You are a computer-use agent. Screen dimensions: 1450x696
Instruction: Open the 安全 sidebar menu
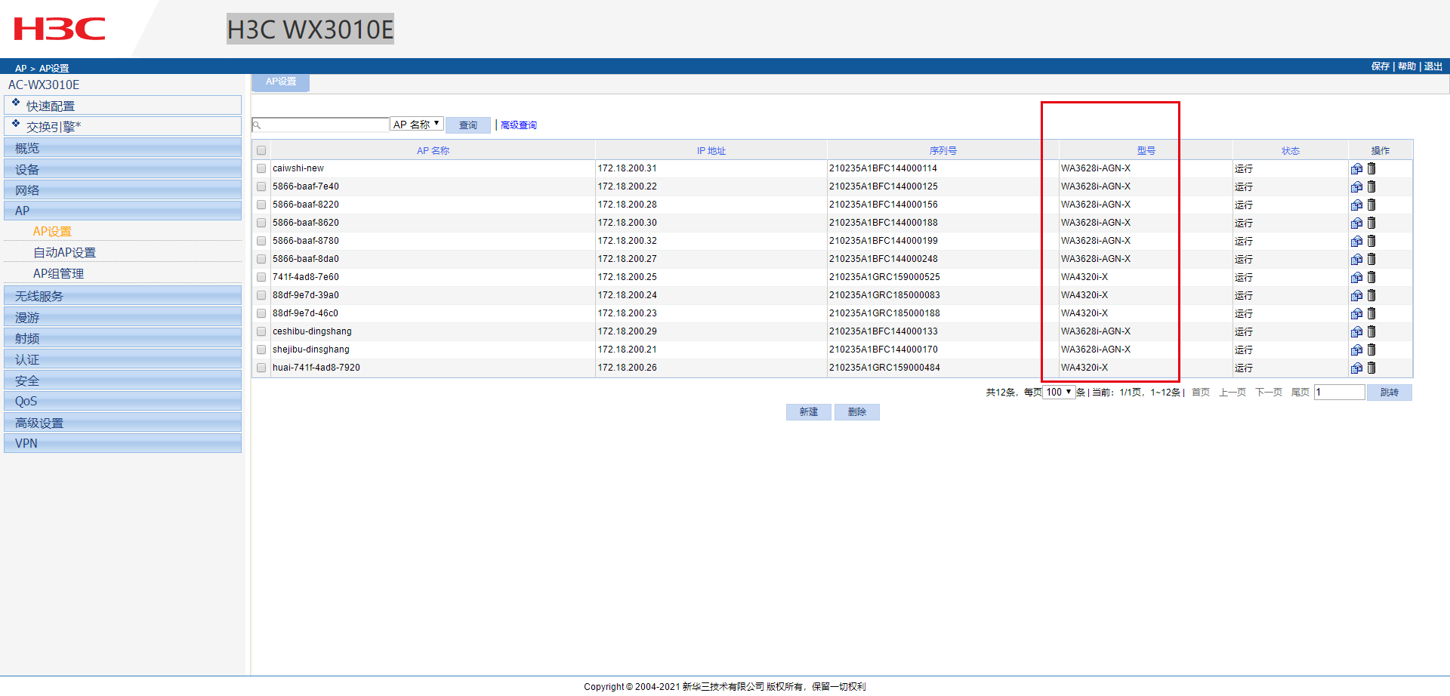pyautogui.click(x=123, y=380)
